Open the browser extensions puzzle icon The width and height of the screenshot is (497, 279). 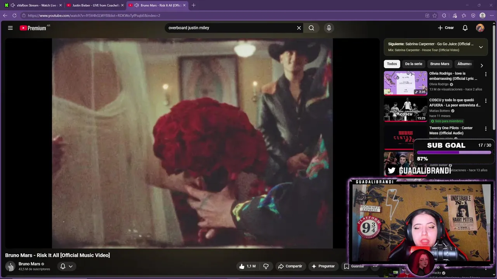pos(444,15)
